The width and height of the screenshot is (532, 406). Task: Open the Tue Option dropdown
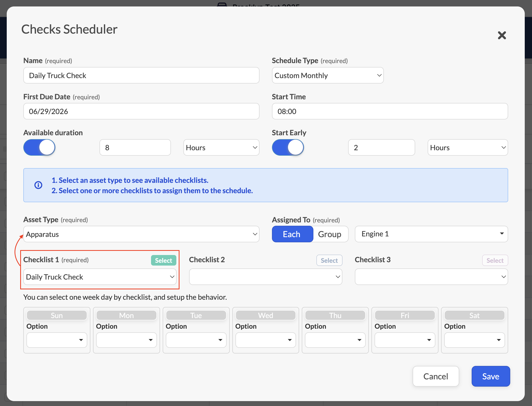click(196, 340)
